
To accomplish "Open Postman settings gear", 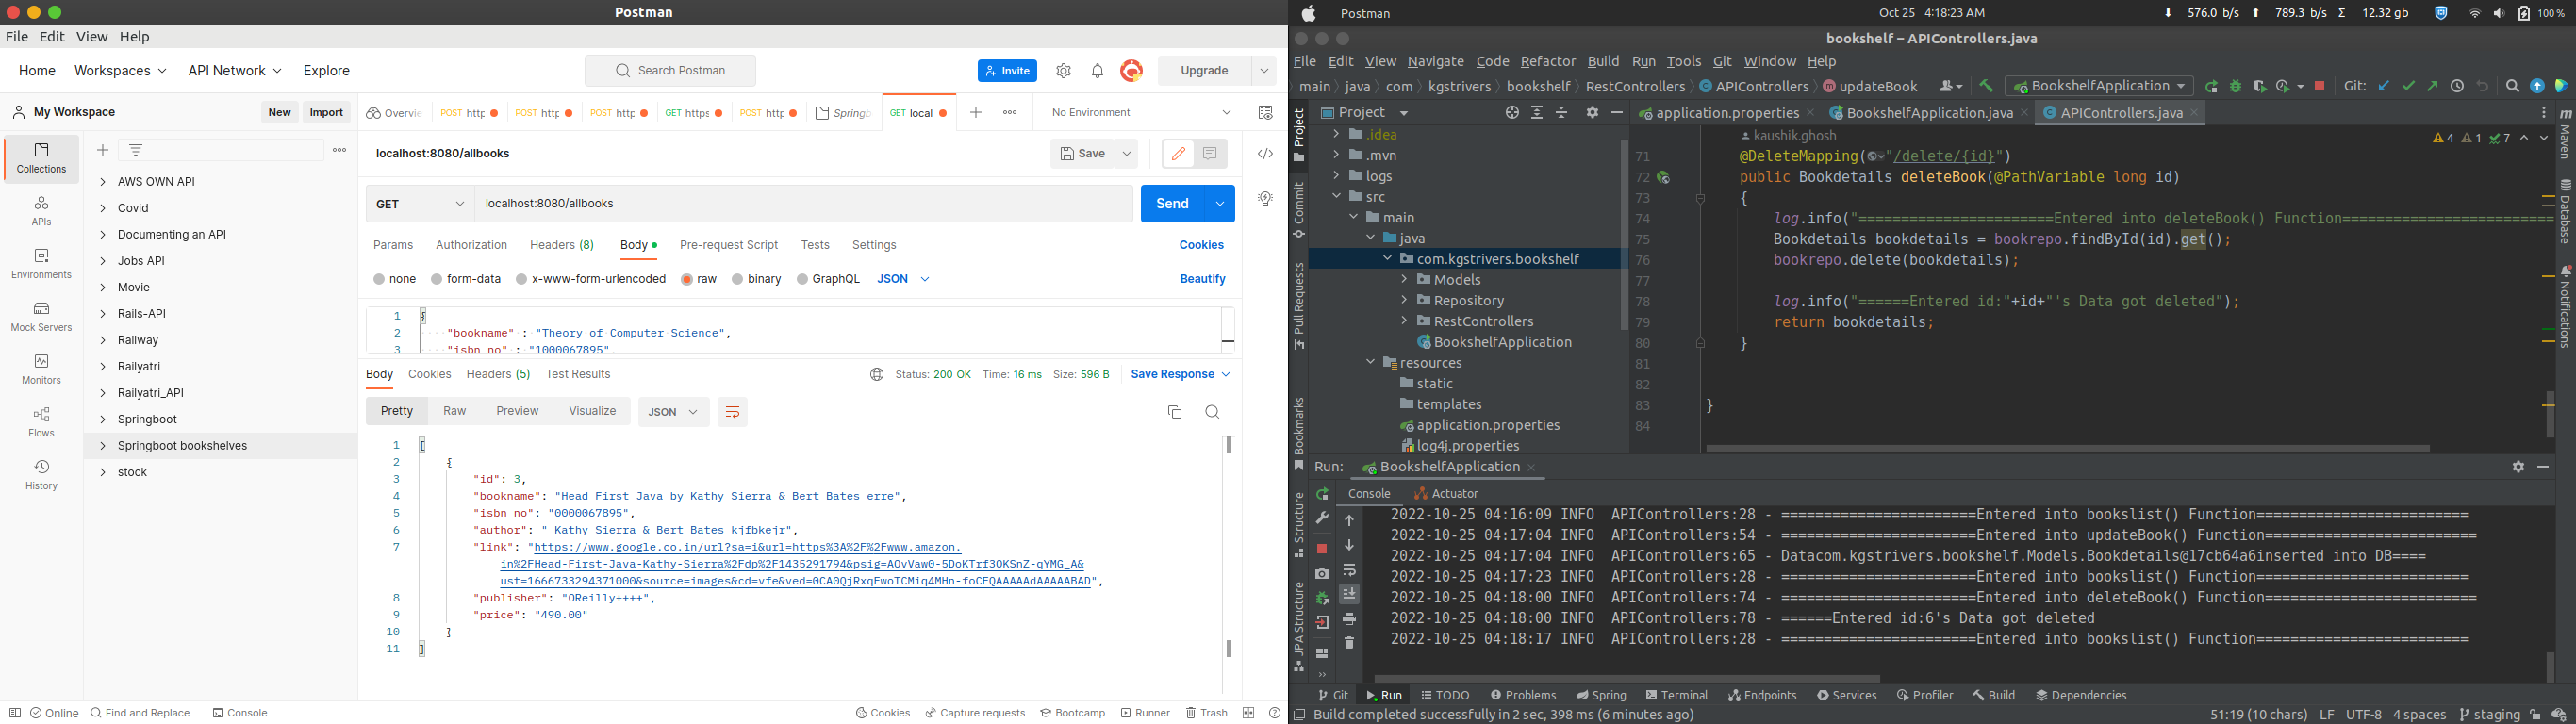I will [x=1063, y=71].
